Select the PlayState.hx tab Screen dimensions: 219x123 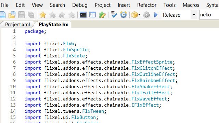coord(53,25)
